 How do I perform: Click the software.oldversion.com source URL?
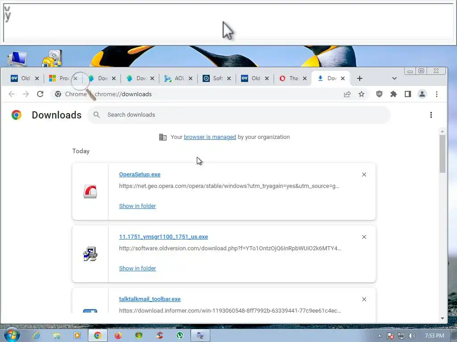click(230, 248)
